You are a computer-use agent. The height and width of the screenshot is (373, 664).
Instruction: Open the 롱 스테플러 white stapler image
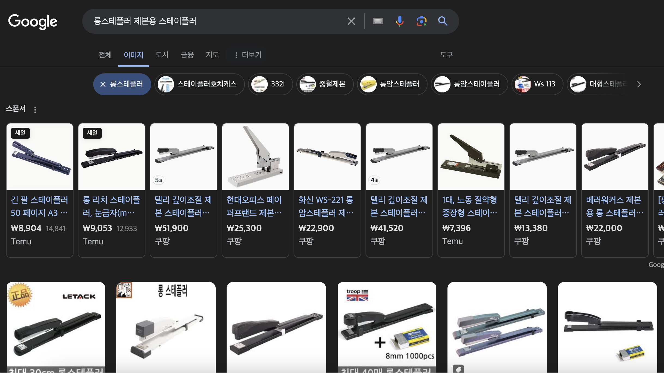[x=166, y=327]
